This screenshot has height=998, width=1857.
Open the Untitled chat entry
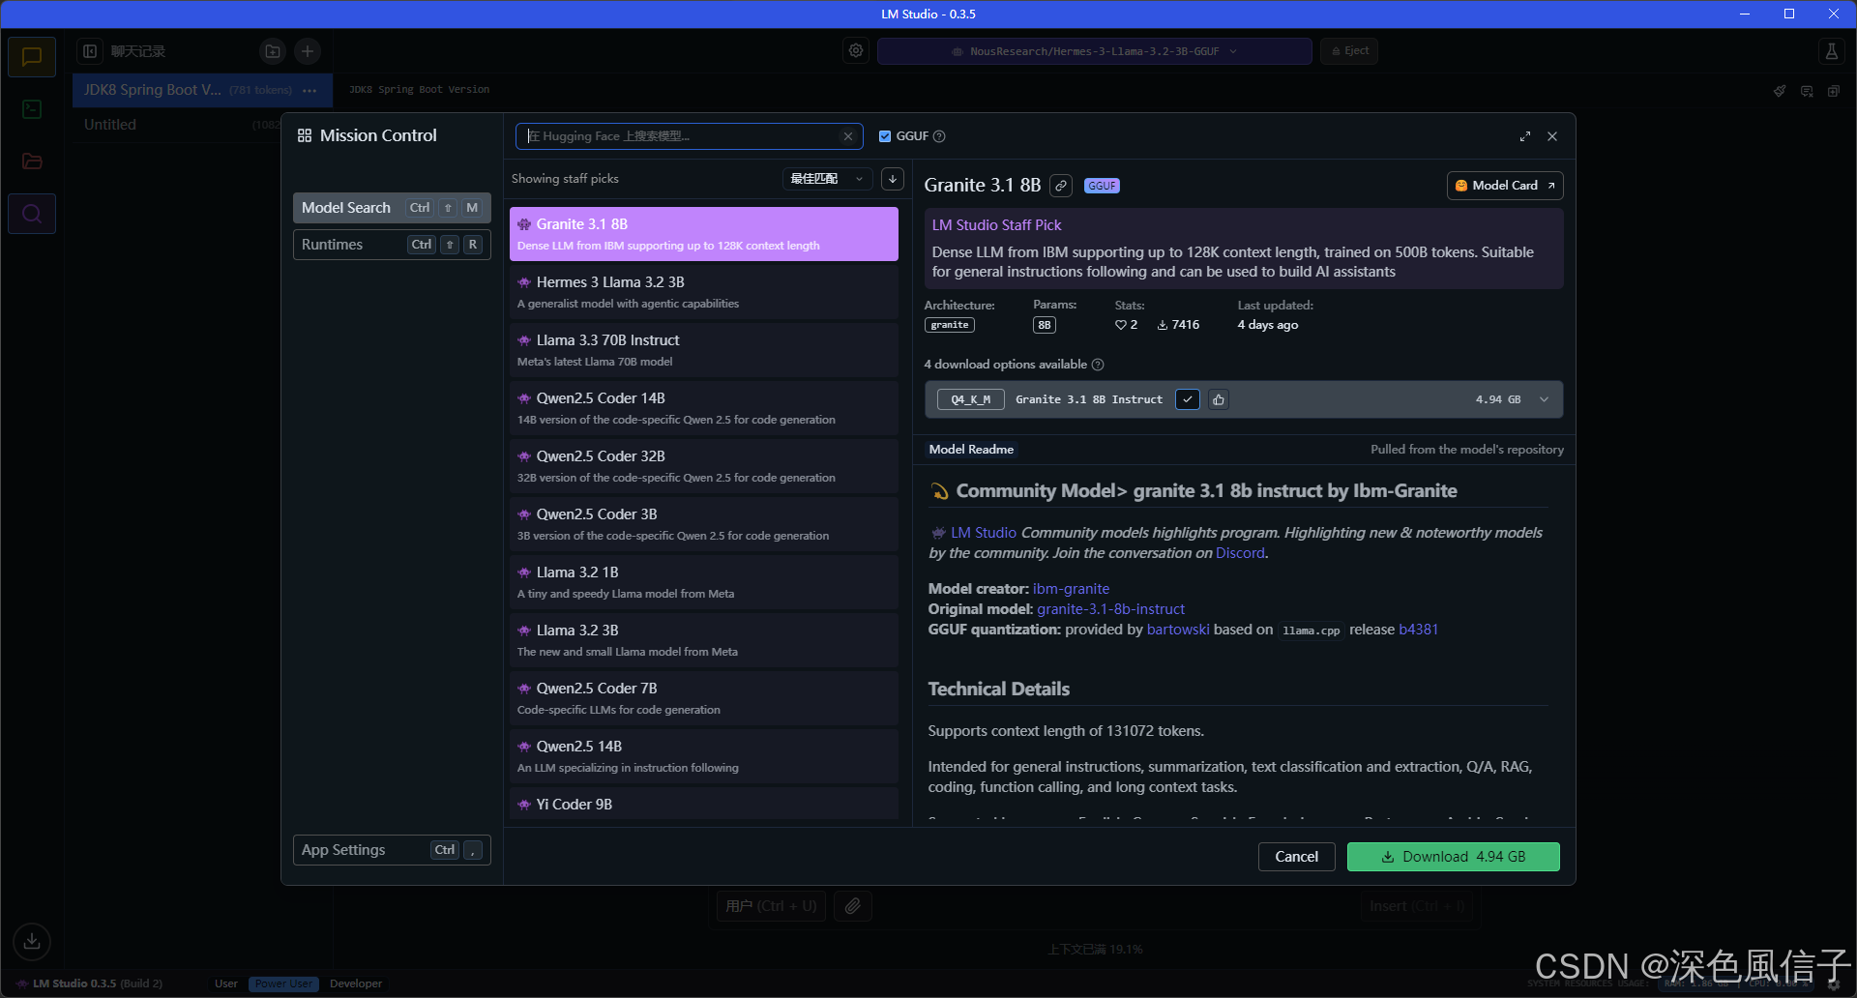177,125
